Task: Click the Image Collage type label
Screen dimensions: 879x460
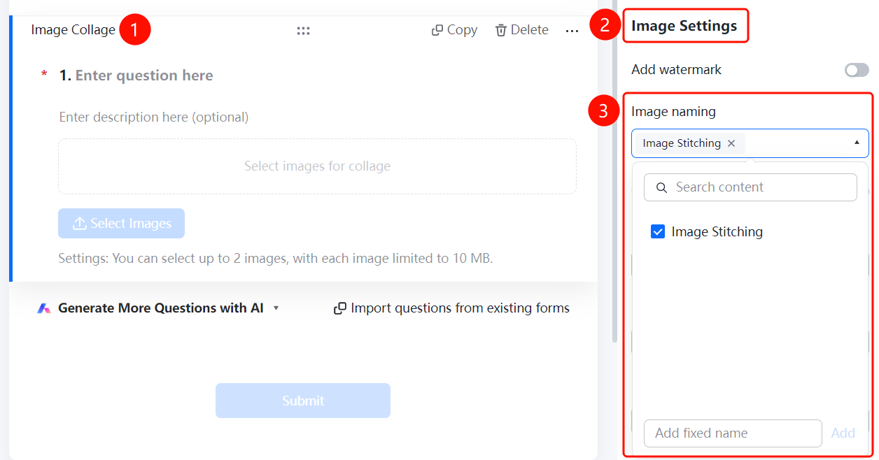Action: tap(73, 30)
